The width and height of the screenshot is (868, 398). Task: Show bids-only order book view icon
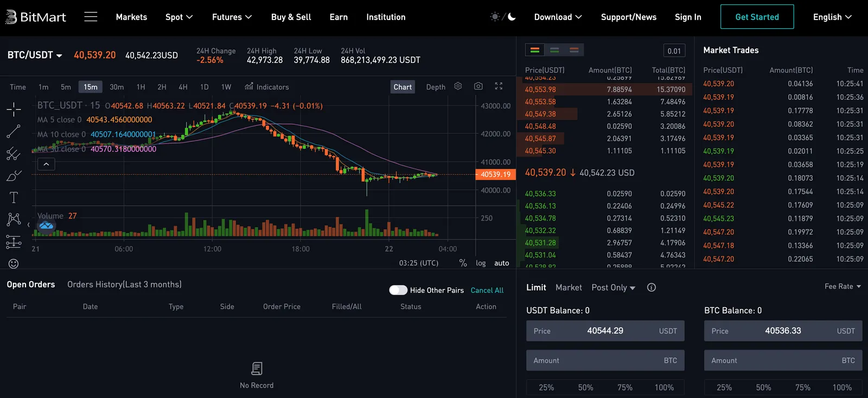pos(554,50)
